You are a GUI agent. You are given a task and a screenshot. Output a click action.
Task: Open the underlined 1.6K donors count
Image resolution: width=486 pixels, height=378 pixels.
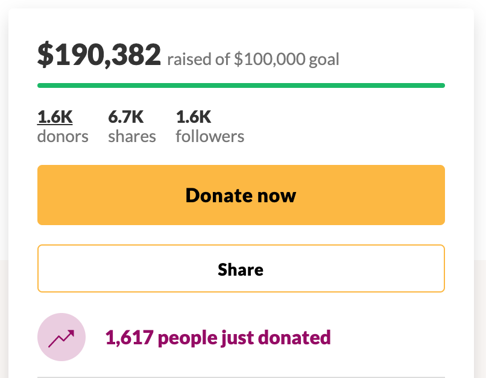point(55,116)
